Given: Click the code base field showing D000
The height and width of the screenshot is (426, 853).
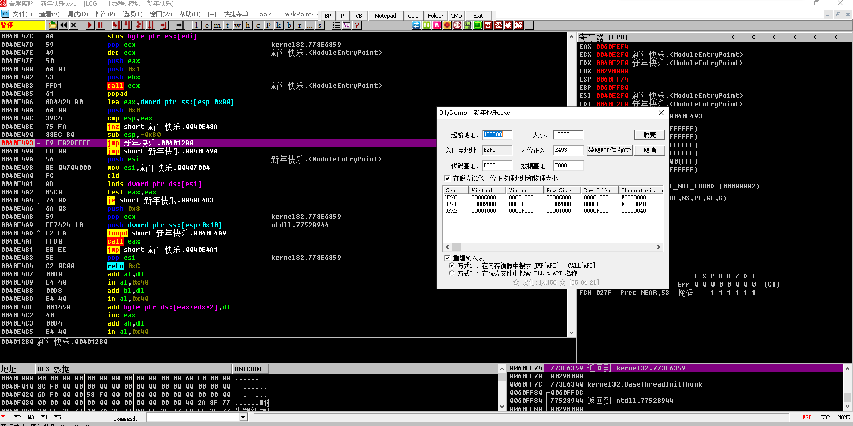Looking at the screenshot, I should (497, 166).
